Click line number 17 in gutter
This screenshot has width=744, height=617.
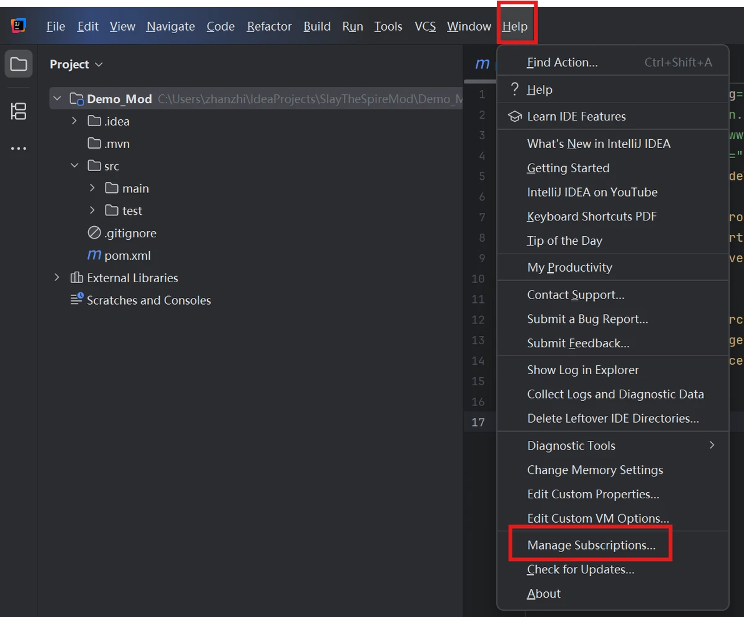[x=478, y=422]
